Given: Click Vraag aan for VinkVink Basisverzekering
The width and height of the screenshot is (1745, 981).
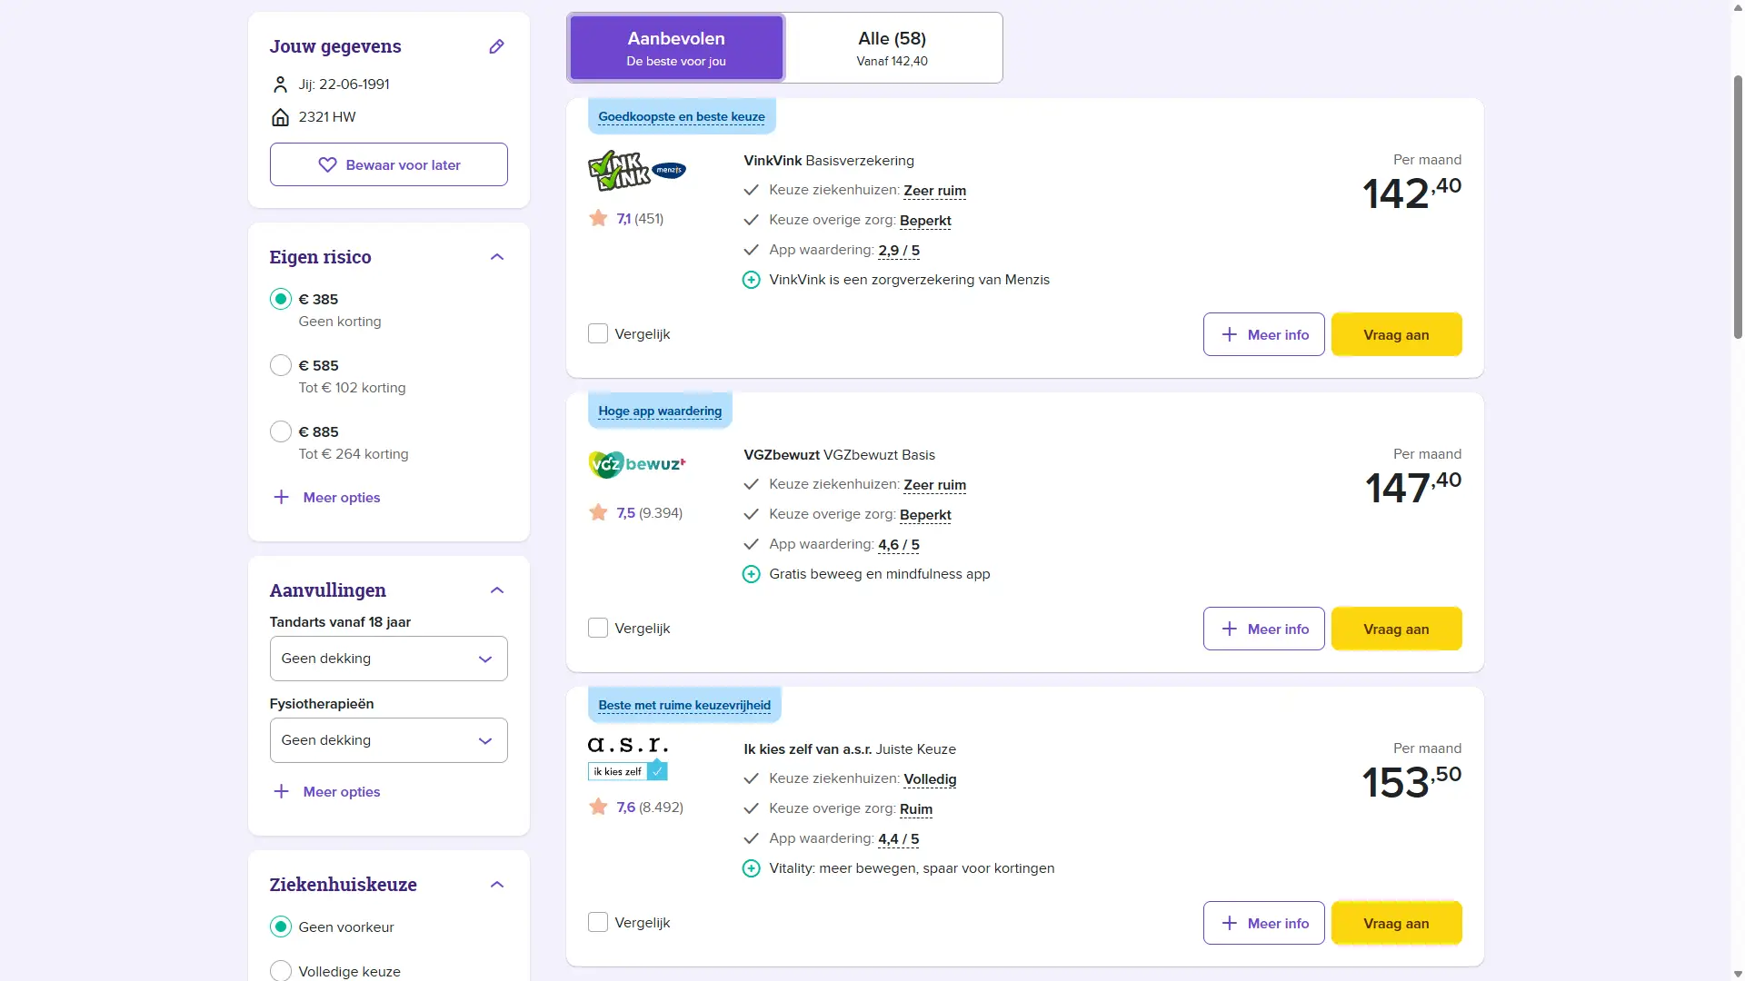Looking at the screenshot, I should pyautogui.click(x=1396, y=334).
